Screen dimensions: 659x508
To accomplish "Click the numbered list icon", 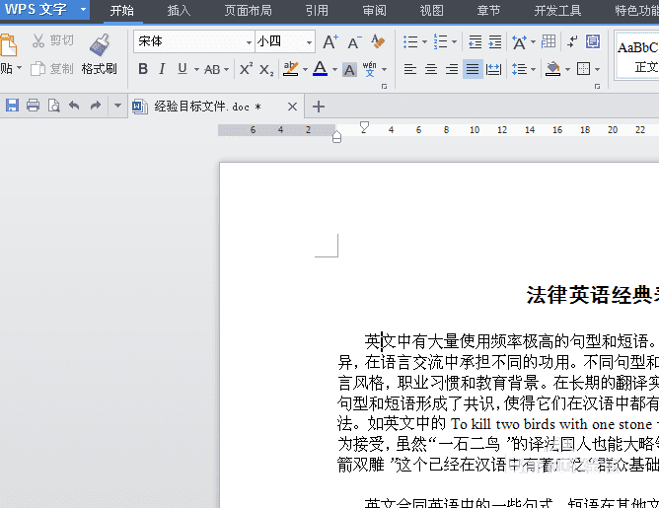I will [440, 41].
